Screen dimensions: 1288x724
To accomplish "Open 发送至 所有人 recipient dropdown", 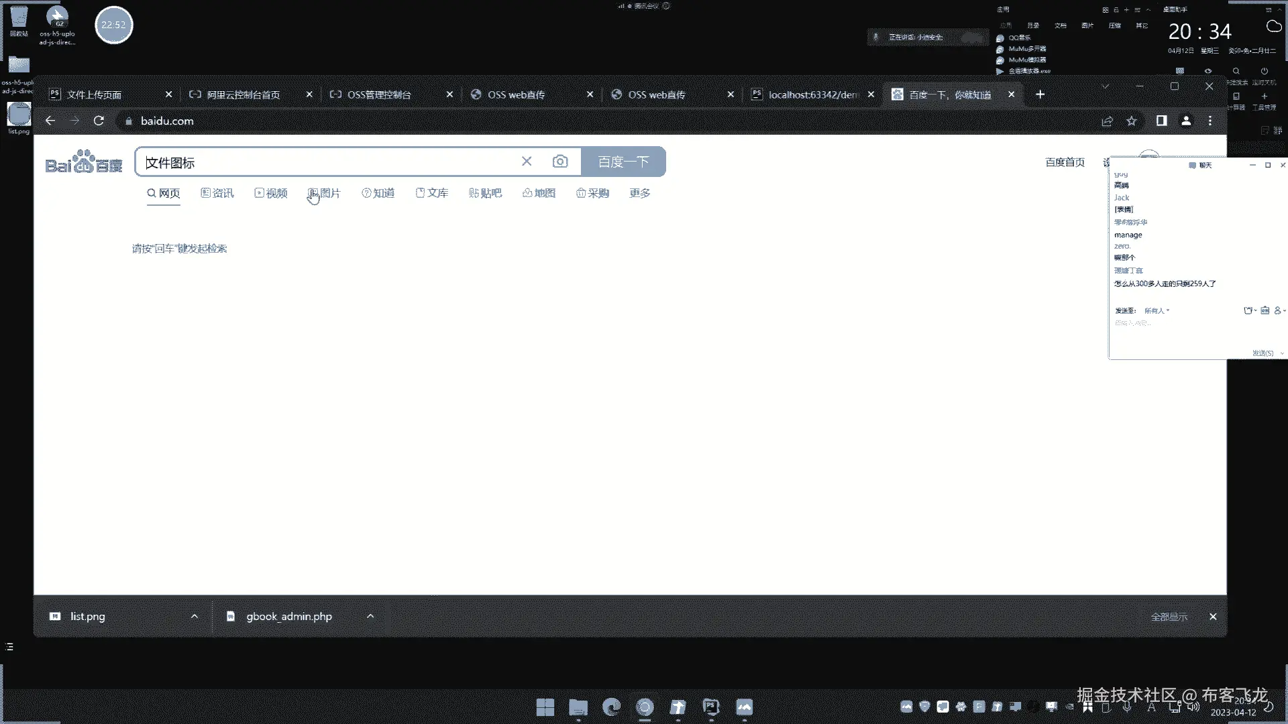I will 1157,310.
